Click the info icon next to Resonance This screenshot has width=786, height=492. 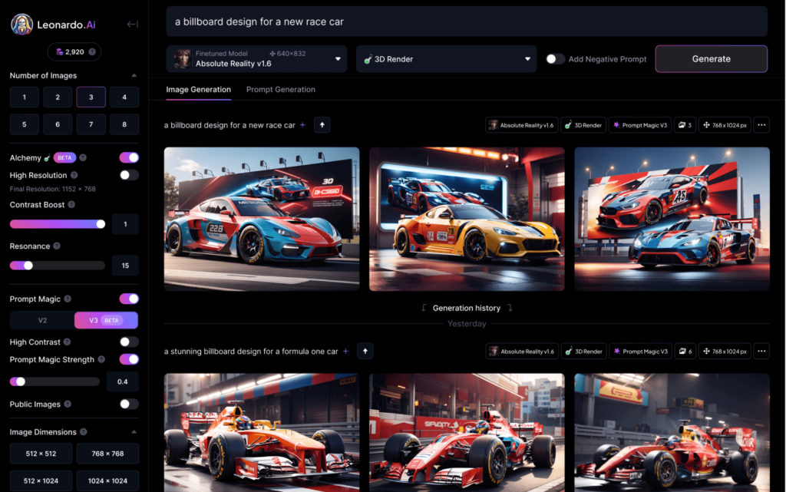[56, 246]
